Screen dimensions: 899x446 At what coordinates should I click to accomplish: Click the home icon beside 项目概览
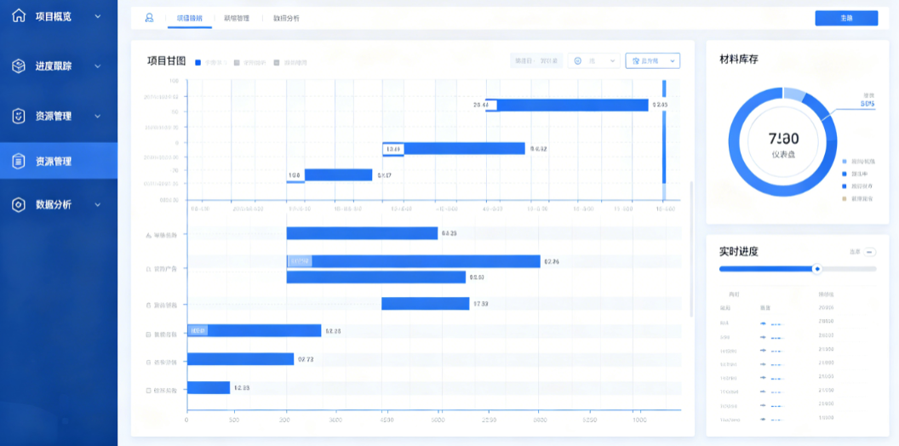point(19,15)
